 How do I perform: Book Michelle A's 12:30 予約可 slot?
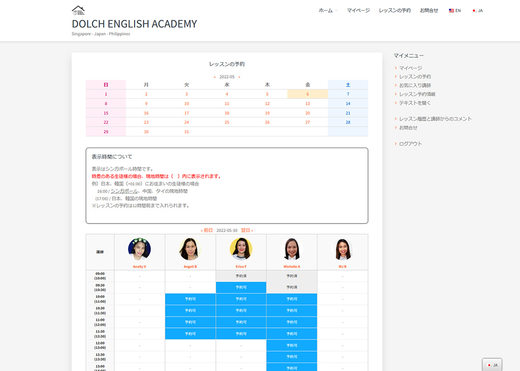point(292,357)
